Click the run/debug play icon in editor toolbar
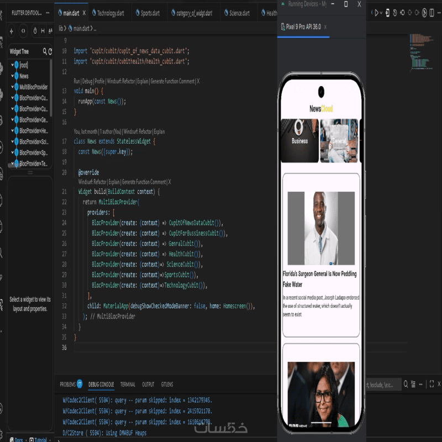Viewport: 442px width, 442px height. tap(377, 13)
